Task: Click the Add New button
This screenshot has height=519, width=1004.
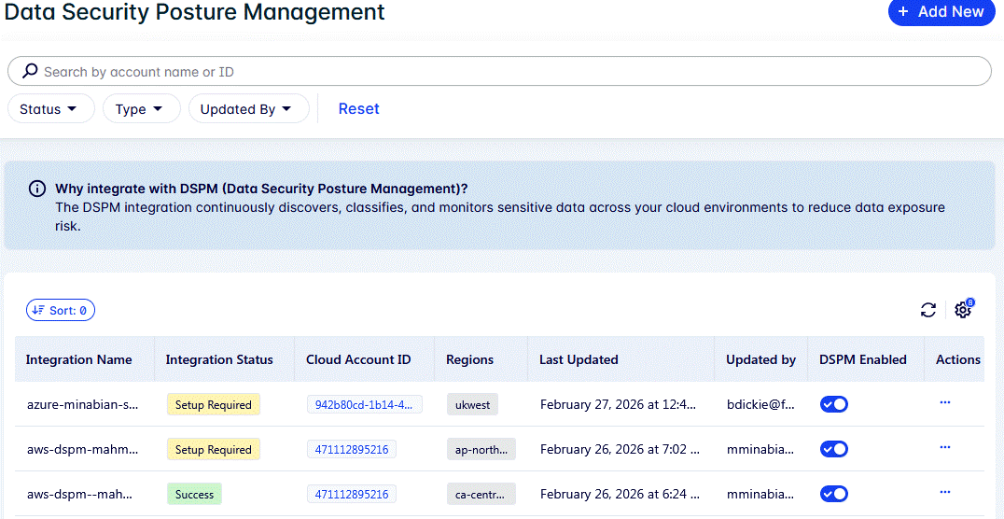Action: [x=941, y=12]
